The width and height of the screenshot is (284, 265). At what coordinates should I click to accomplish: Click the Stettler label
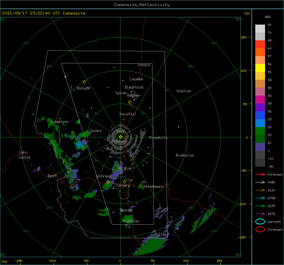[x=184, y=91]
